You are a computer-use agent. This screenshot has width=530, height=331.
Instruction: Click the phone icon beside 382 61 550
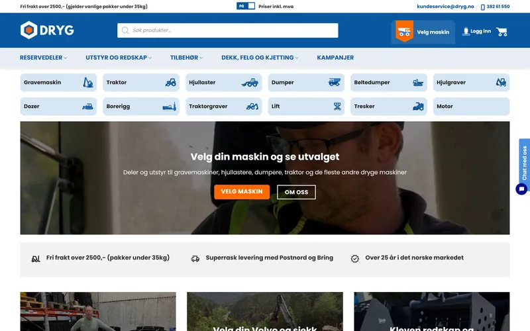click(x=483, y=7)
